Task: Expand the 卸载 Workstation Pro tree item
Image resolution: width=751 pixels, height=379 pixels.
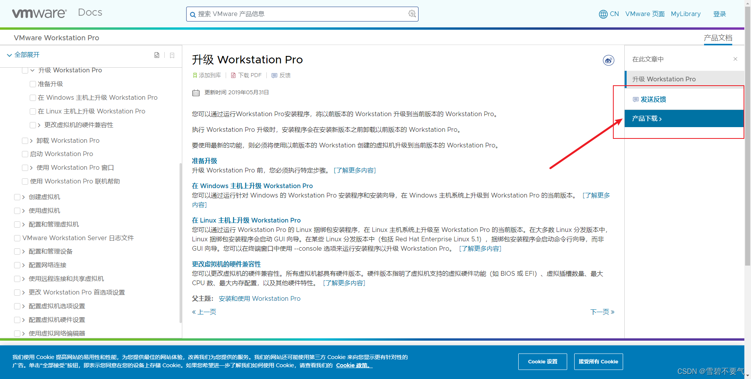Action: coord(32,141)
